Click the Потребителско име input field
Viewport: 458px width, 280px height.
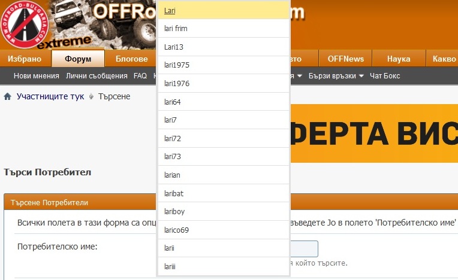pos(303,248)
